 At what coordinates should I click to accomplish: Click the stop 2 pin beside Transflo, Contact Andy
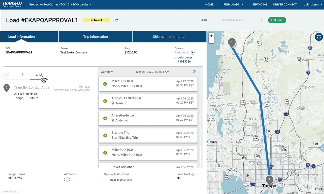(x=6, y=88)
